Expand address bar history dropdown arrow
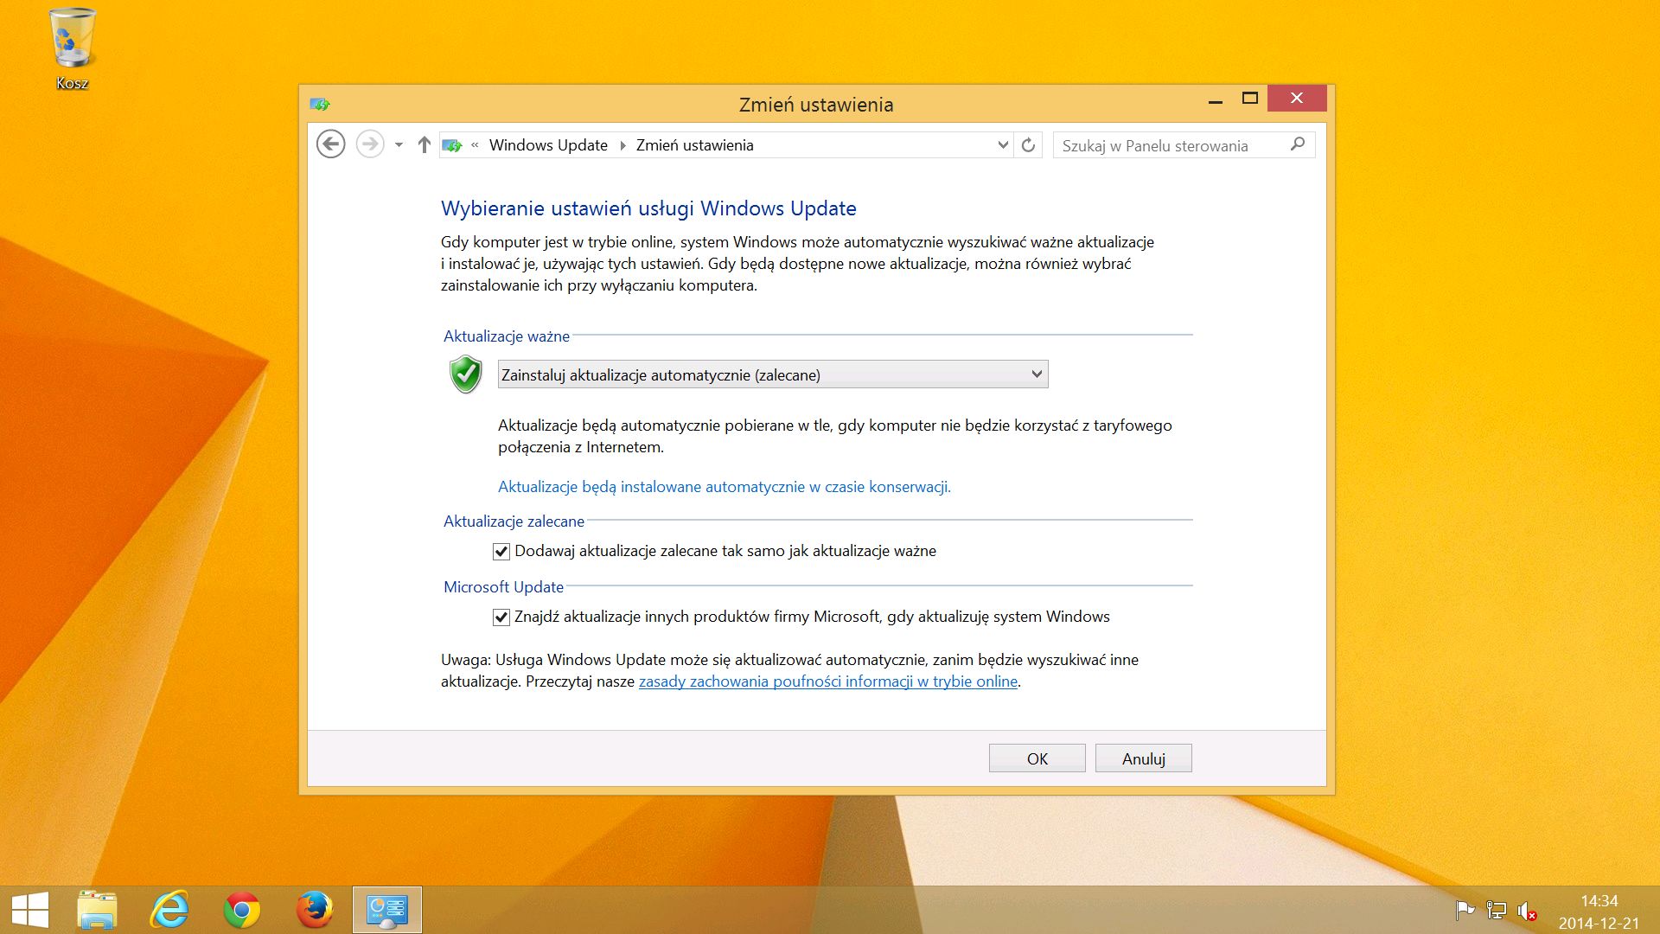 (1003, 145)
